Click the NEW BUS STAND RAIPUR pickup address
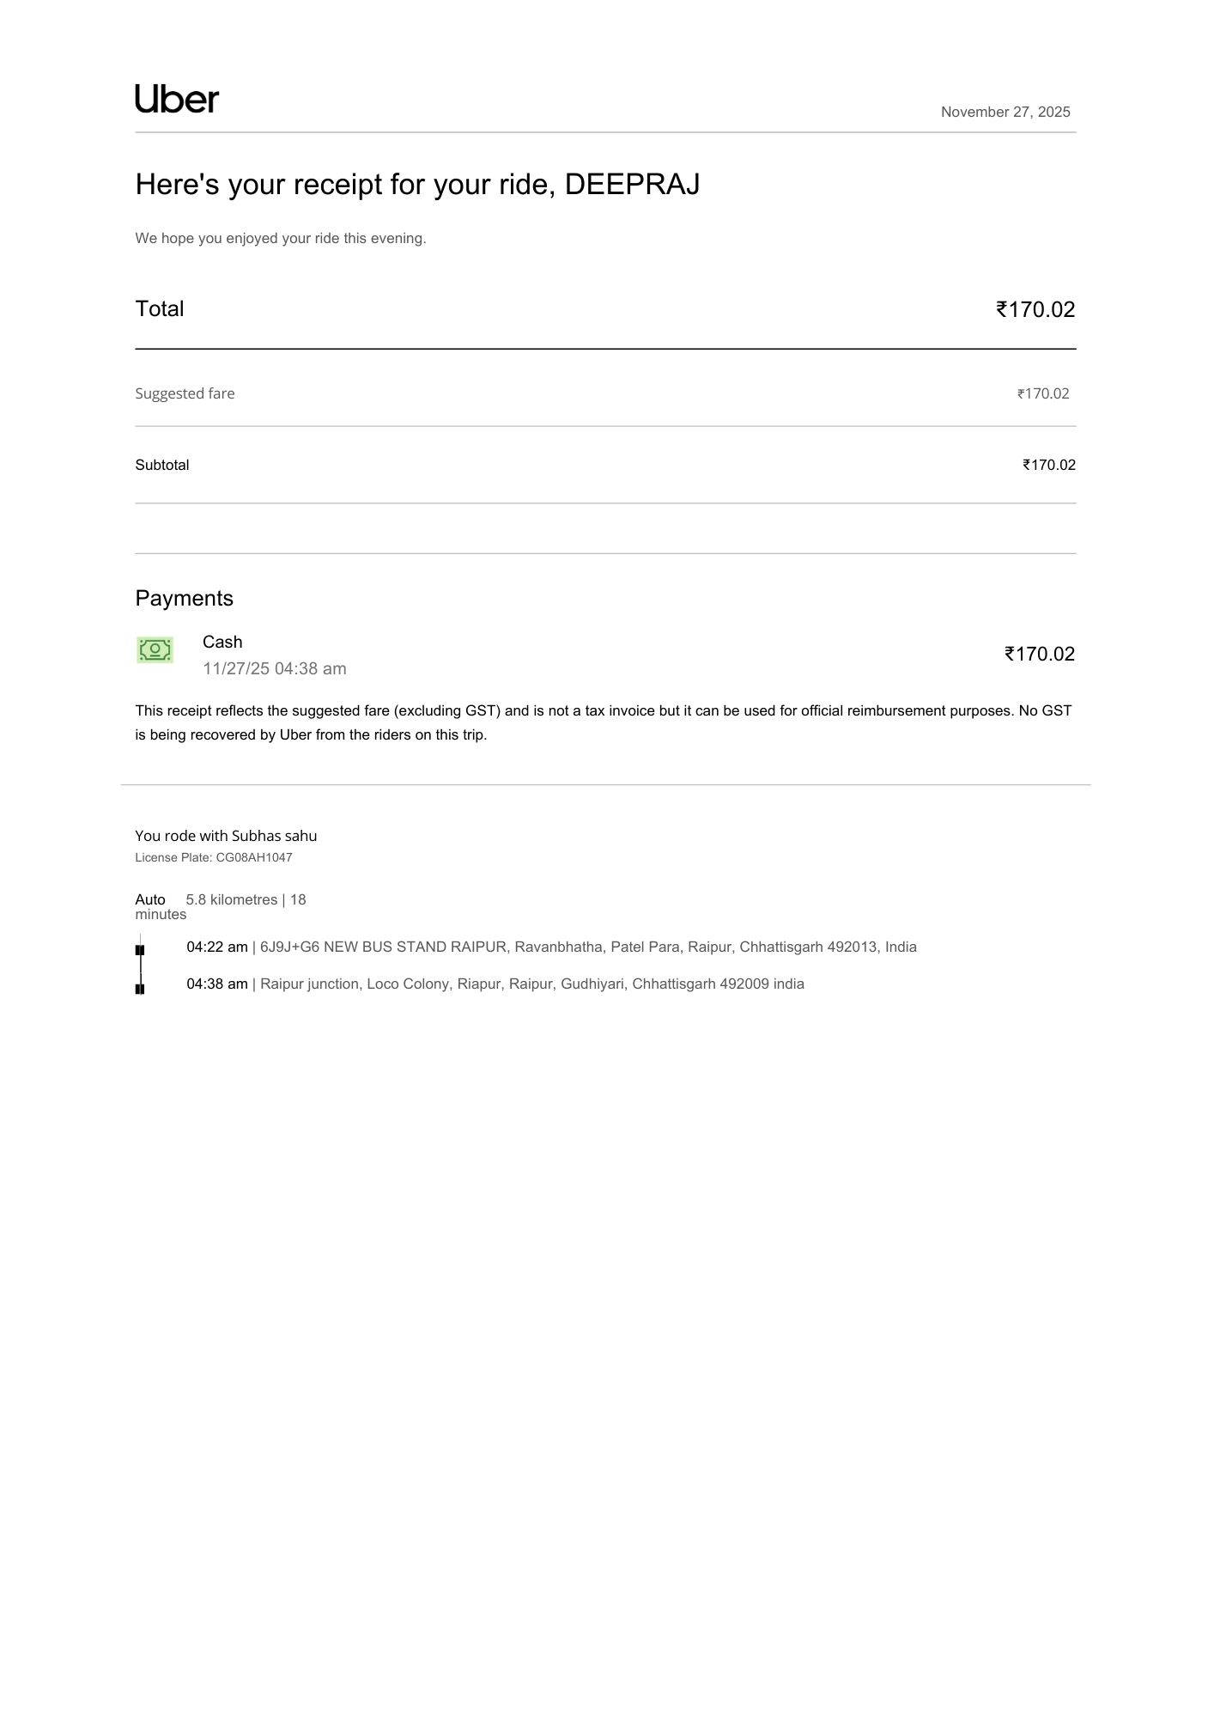Image resolution: width=1214 pixels, height=1718 pixels. click(x=588, y=947)
